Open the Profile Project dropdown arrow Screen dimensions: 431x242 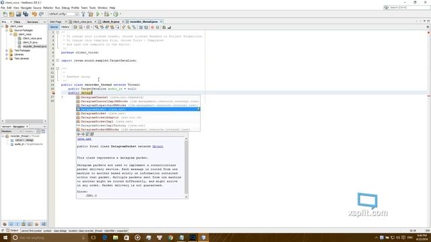(x=120, y=14)
